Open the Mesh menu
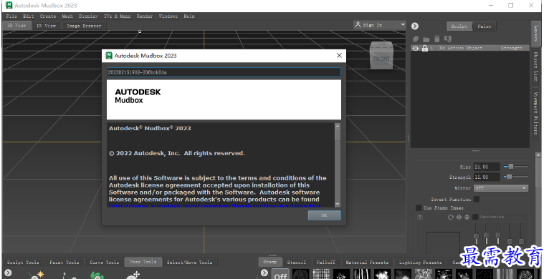 (67, 16)
